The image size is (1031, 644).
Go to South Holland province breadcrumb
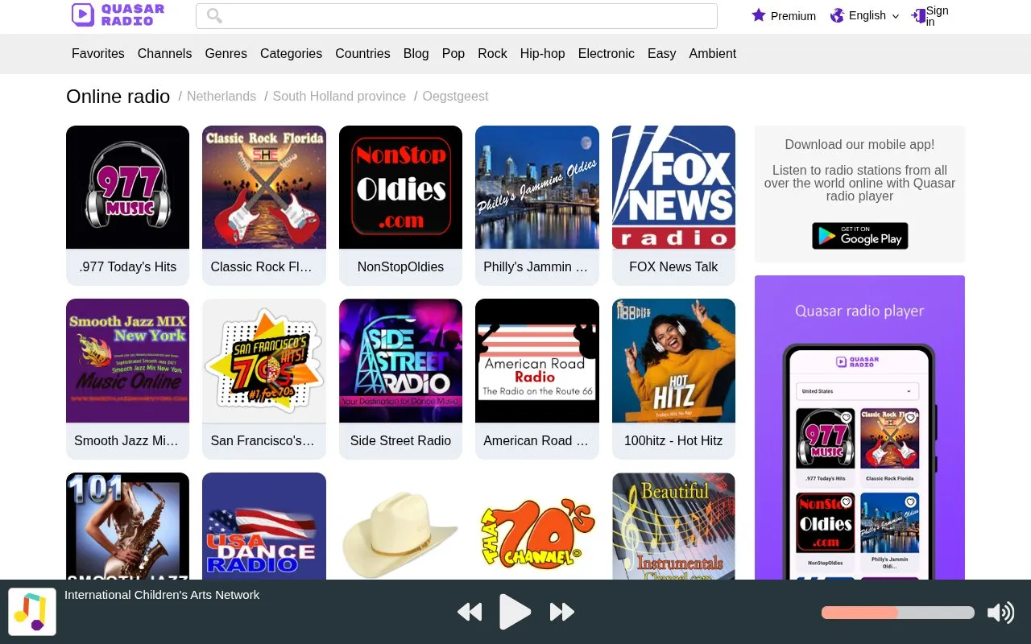[x=339, y=97]
